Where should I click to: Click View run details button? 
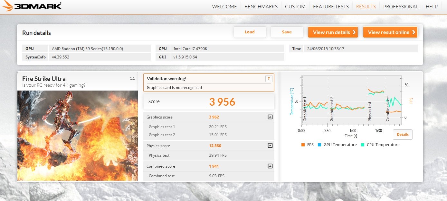333,32
